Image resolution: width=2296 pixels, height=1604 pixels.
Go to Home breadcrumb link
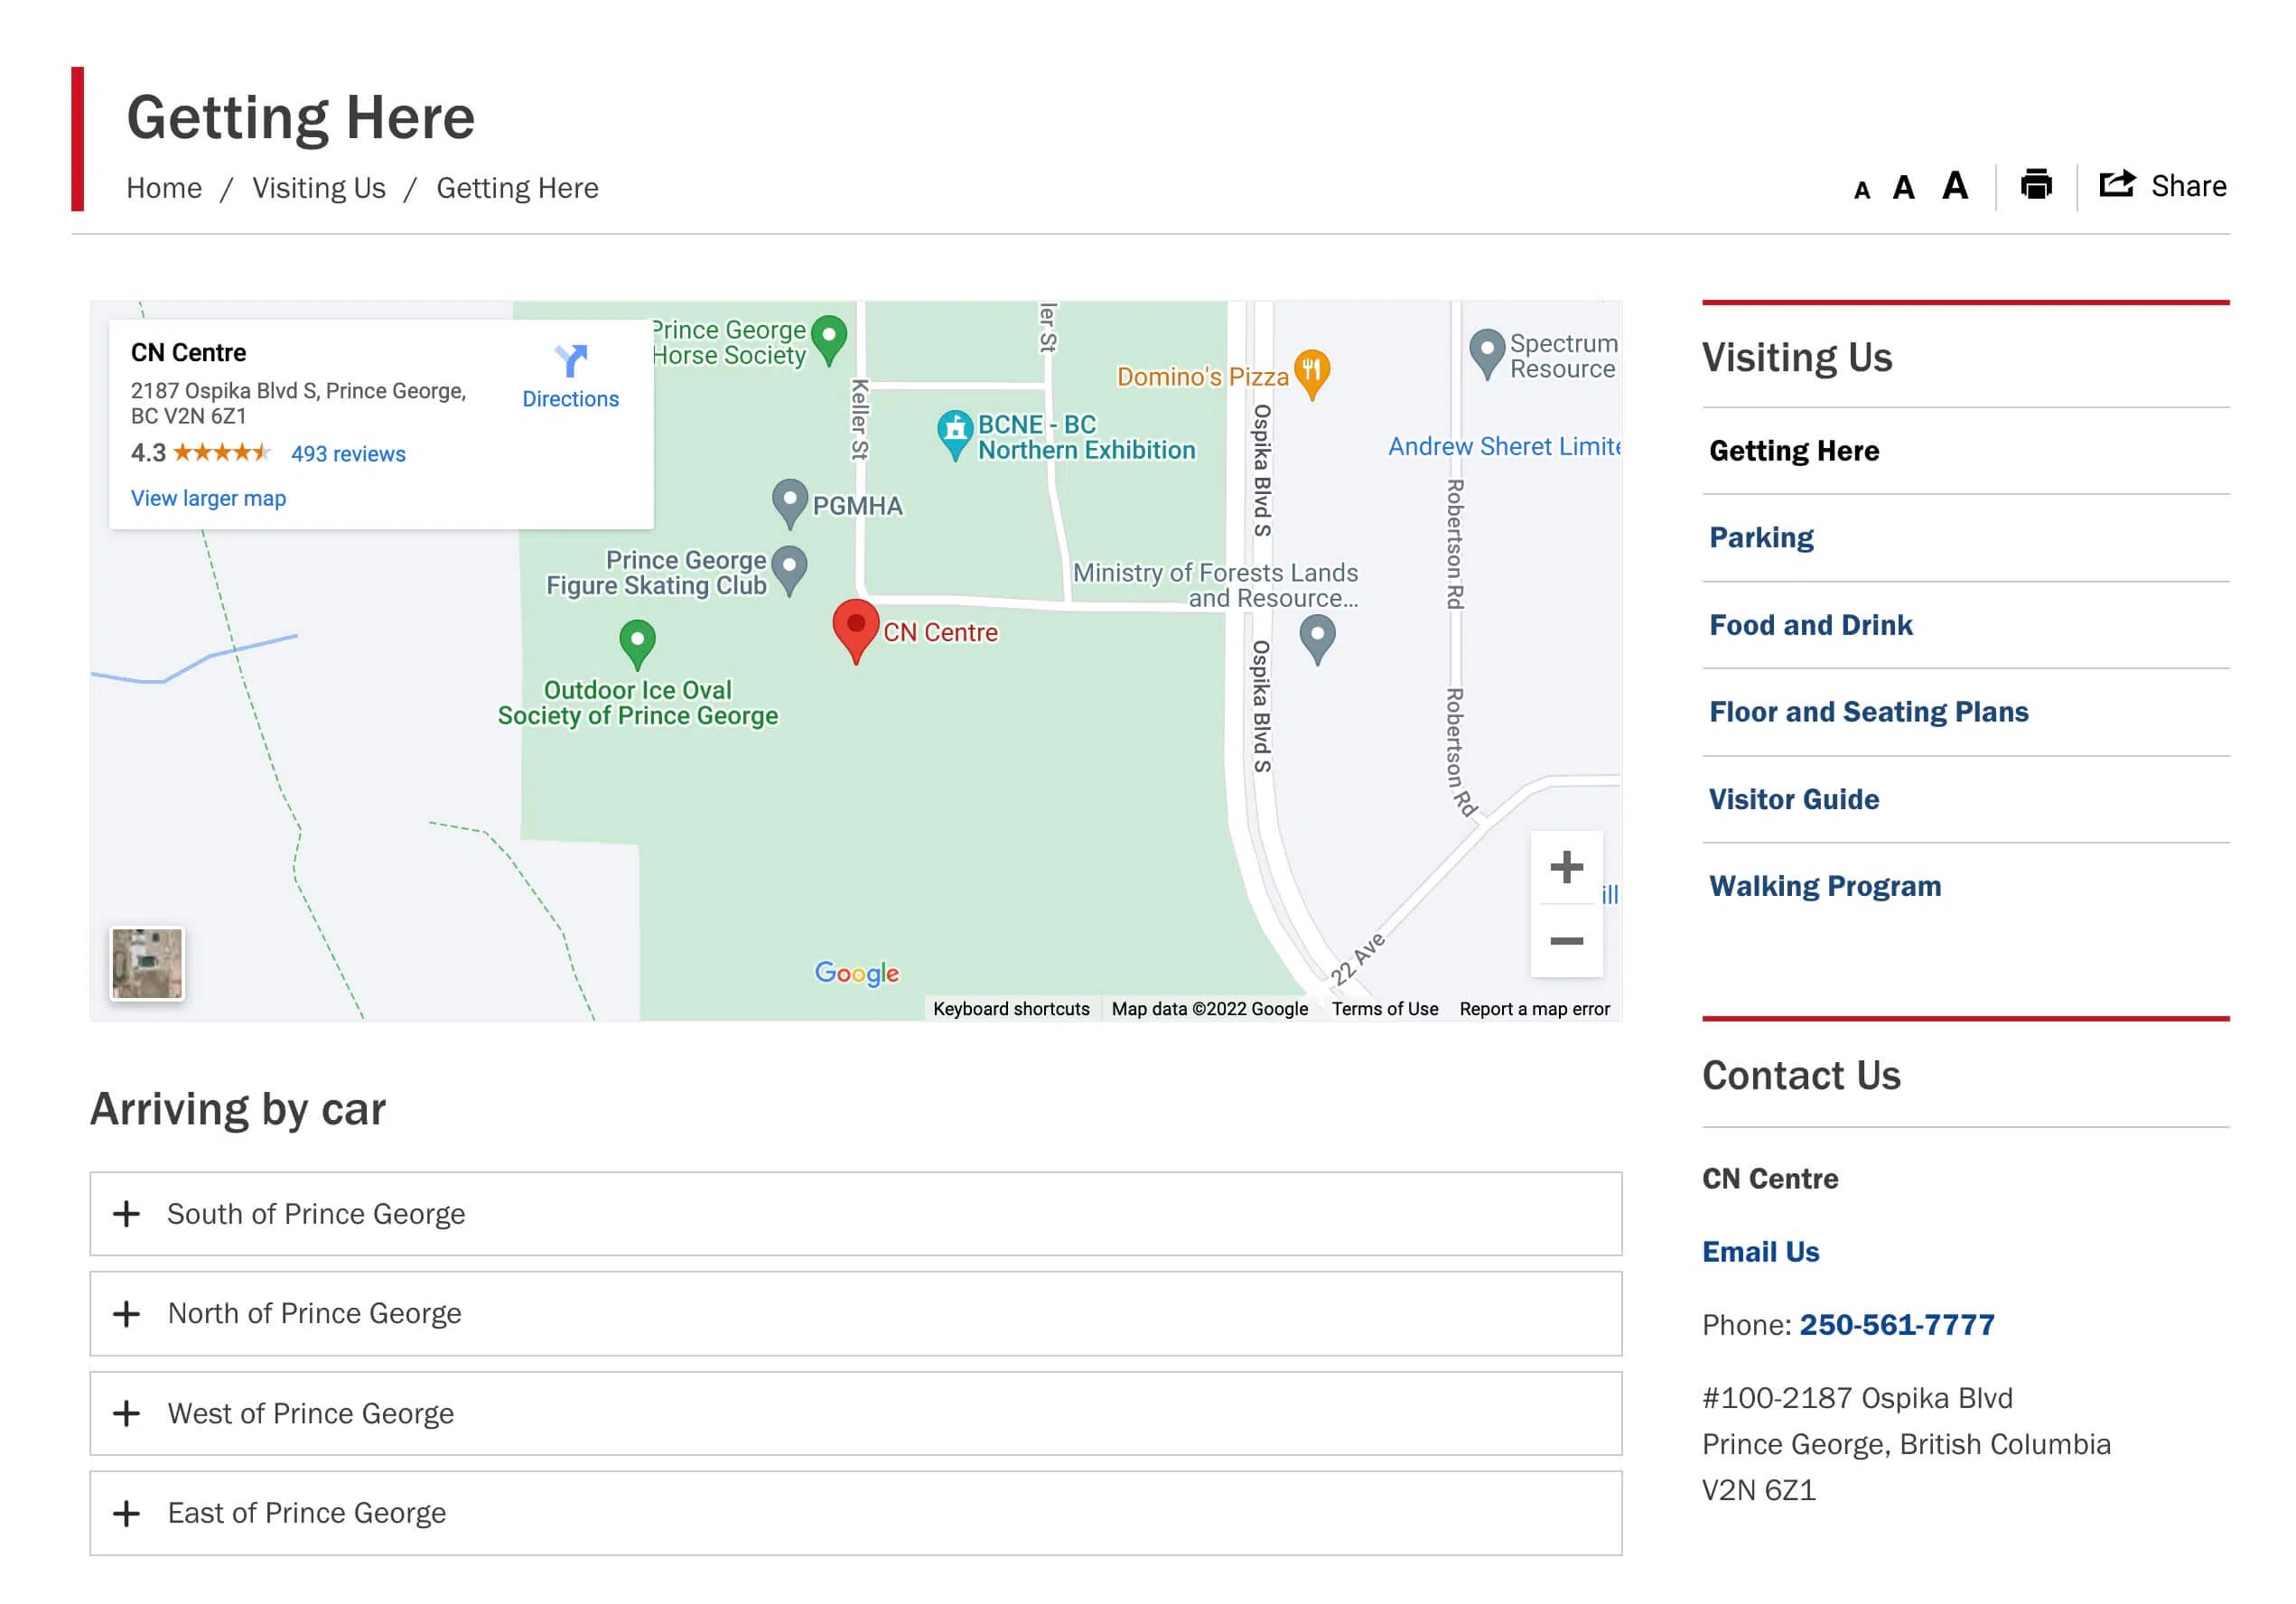pyautogui.click(x=164, y=188)
